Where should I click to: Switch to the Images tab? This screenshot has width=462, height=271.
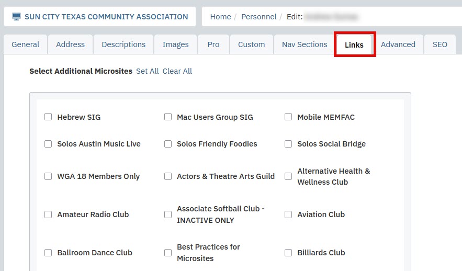click(x=175, y=44)
